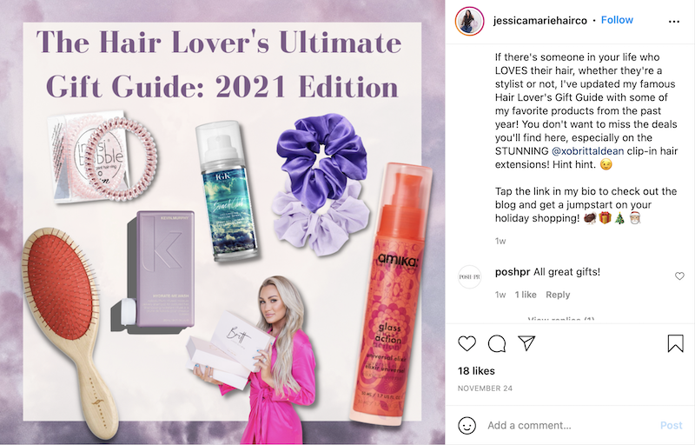The image size is (695, 445).
Task: Click the November 24 post date
Action: pyautogui.click(x=485, y=389)
